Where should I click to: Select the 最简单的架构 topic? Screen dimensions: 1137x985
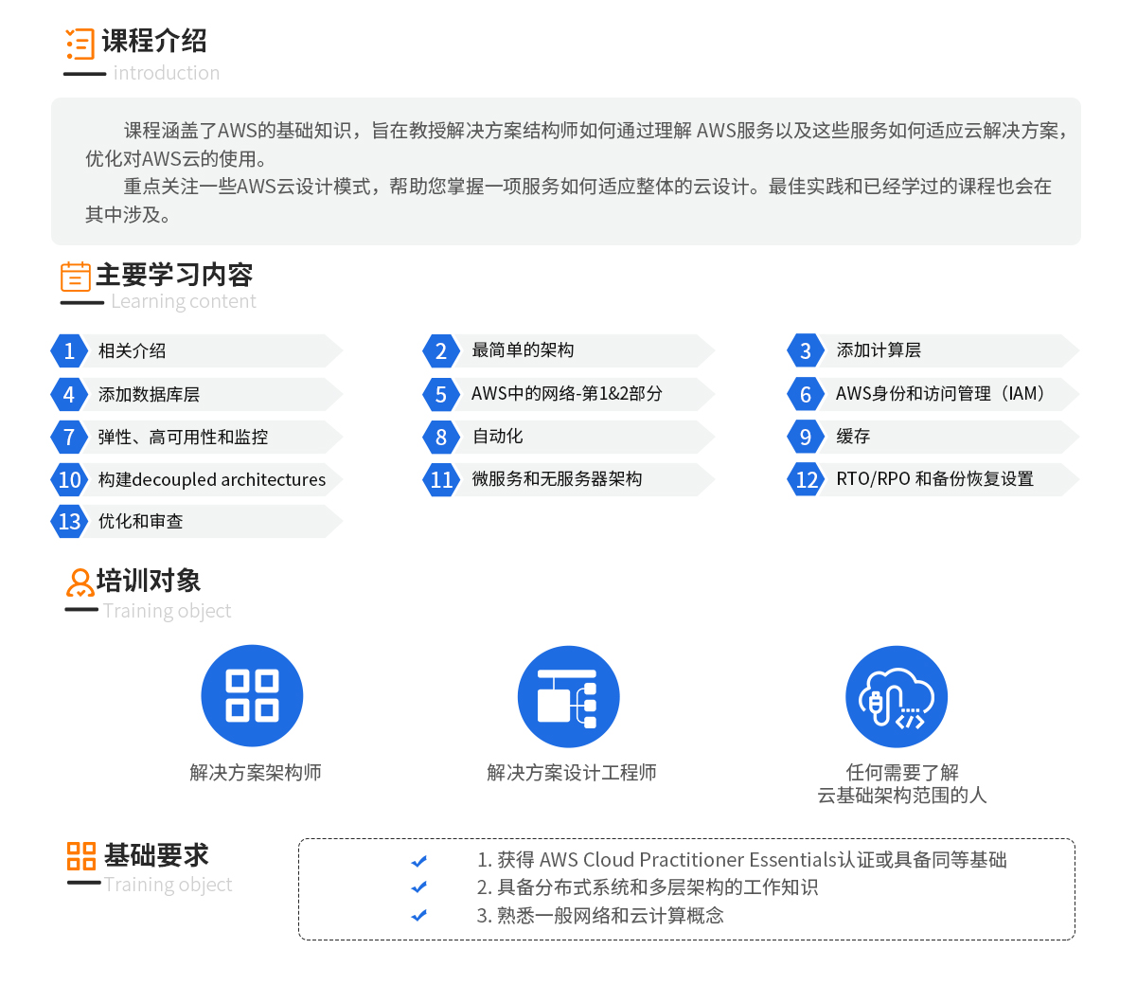[x=568, y=350]
